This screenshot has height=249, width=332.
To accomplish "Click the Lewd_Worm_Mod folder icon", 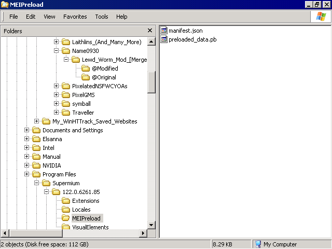I will click(x=76, y=60).
